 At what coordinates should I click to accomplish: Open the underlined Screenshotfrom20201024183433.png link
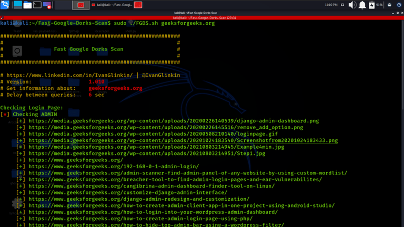pos(183,140)
